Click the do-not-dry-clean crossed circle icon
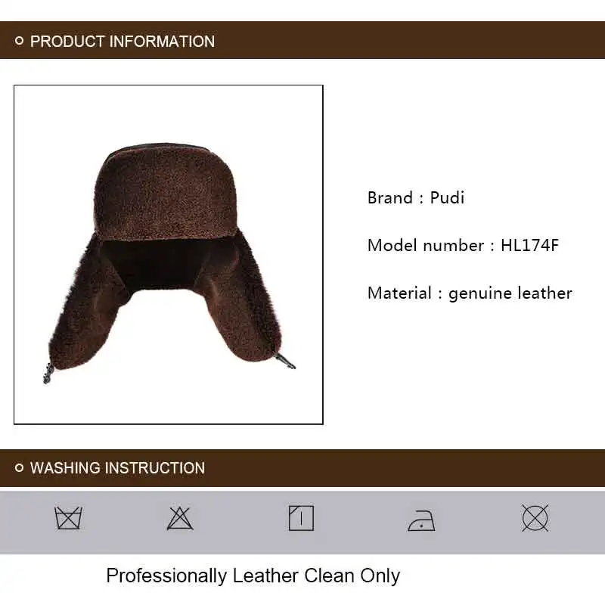The width and height of the screenshot is (605, 605). pyautogui.click(x=535, y=518)
